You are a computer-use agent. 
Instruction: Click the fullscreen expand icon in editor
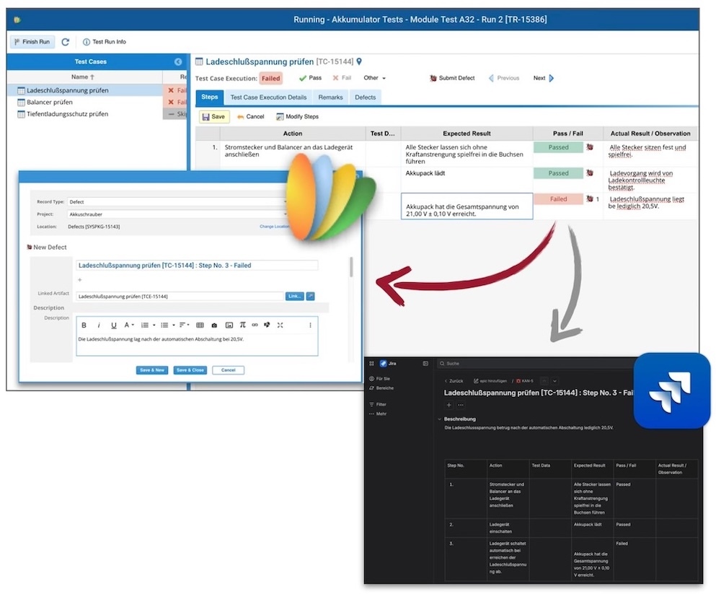pyautogui.click(x=280, y=326)
